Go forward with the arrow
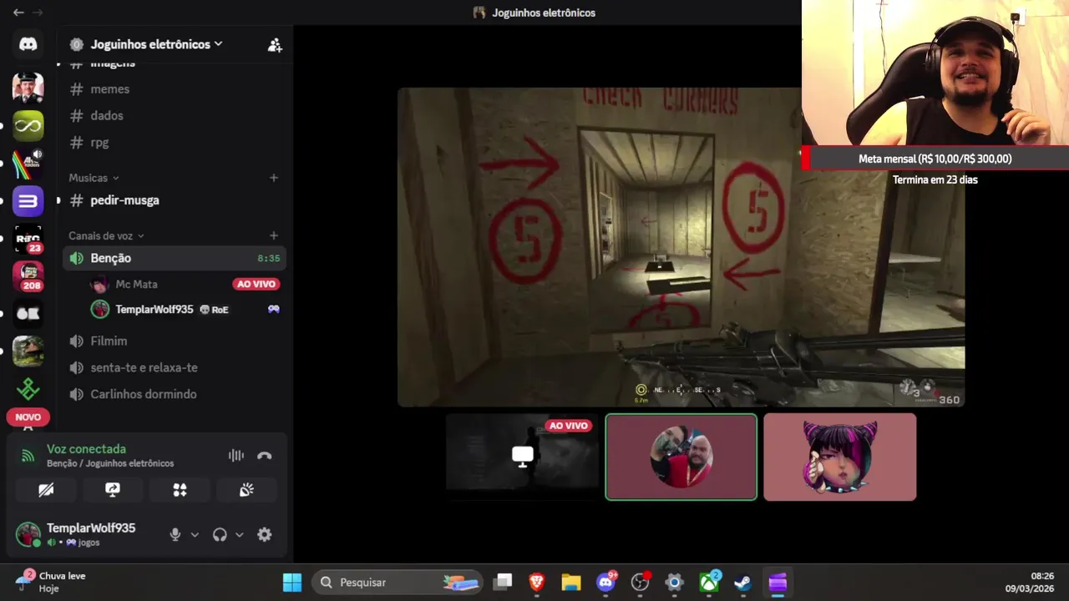The width and height of the screenshot is (1069, 601). tap(38, 13)
